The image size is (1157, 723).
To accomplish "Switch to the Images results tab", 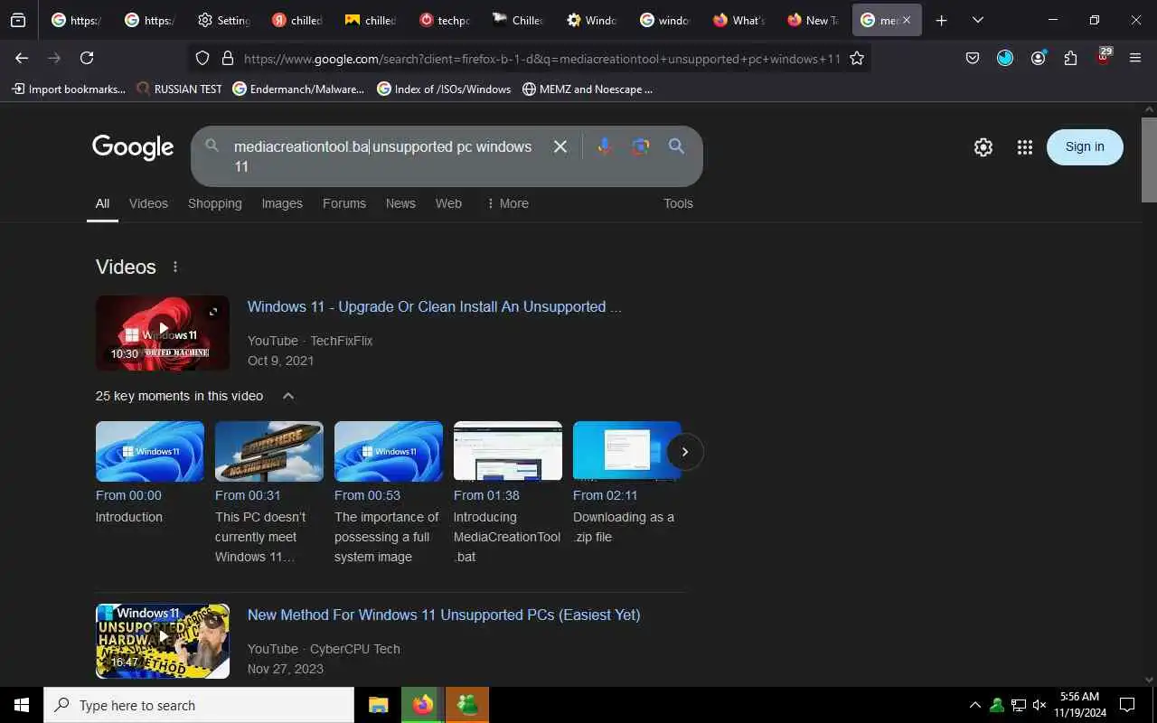I will 282,203.
